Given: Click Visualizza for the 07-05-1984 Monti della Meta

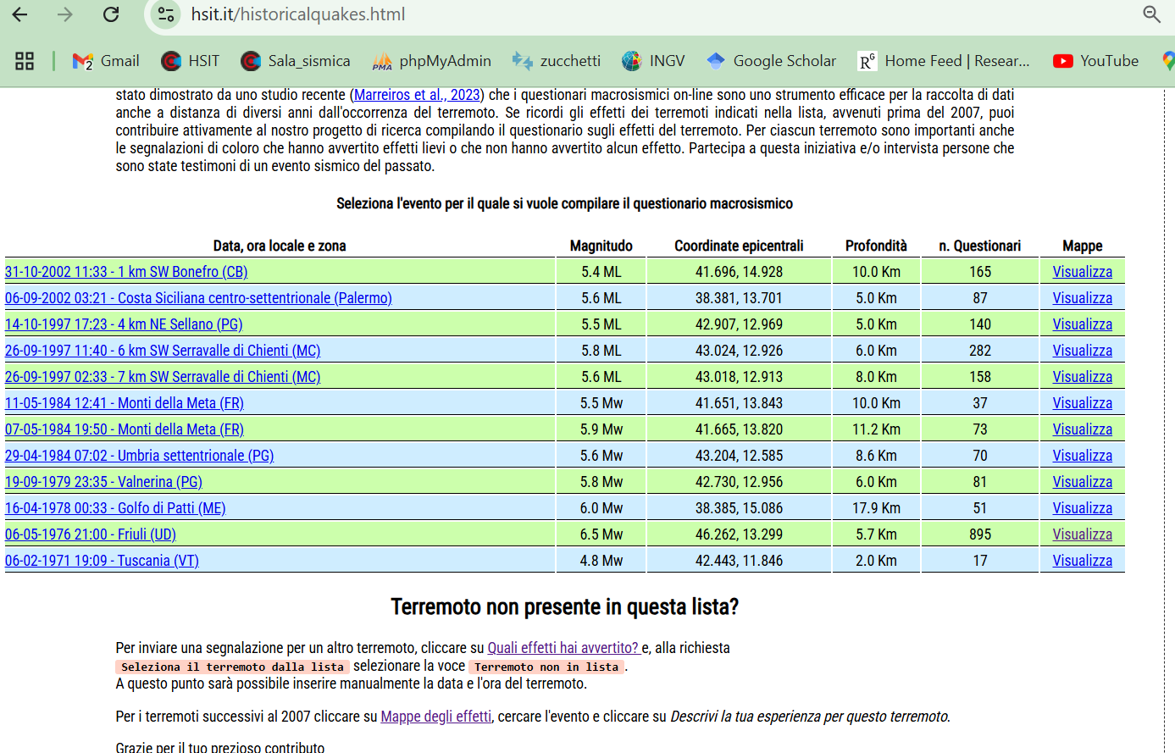Looking at the screenshot, I should click(1083, 429).
